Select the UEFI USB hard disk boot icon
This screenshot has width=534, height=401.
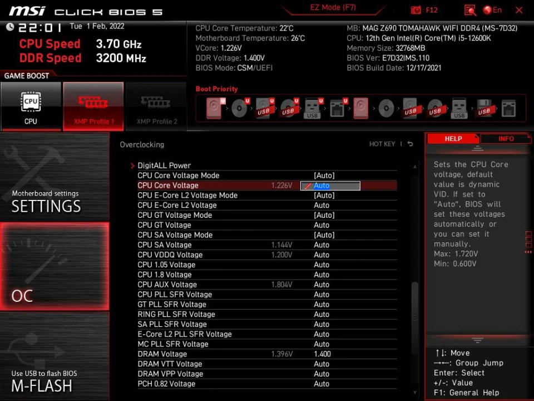[x=265, y=108]
